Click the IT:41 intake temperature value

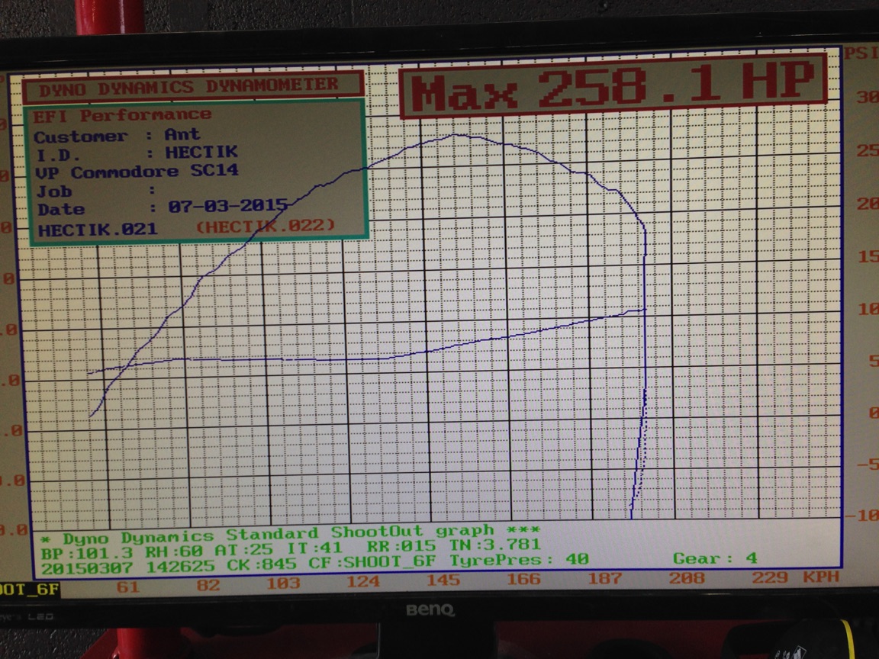click(314, 548)
